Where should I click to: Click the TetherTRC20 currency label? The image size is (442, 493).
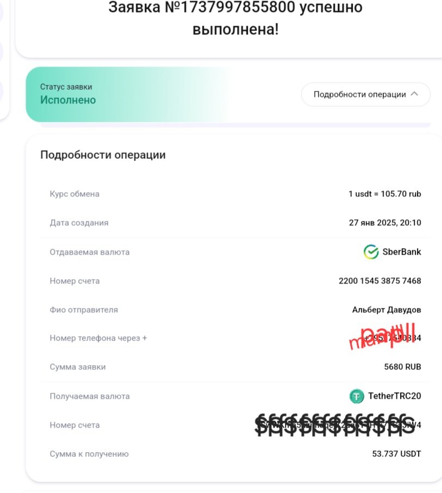coord(395,396)
